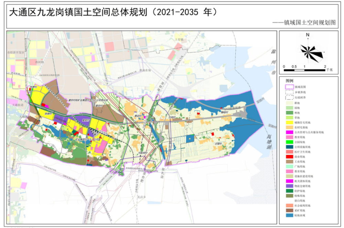Select the purple 物流仓储用地 legend swatch

[x=288, y=186]
